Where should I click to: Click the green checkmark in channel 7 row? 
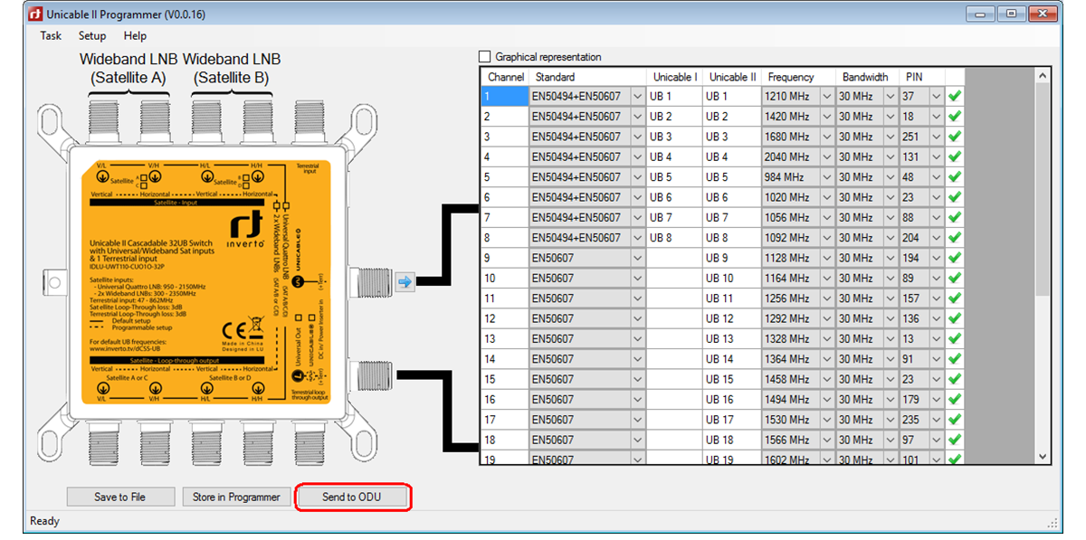pyautogui.click(x=955, y=217)
